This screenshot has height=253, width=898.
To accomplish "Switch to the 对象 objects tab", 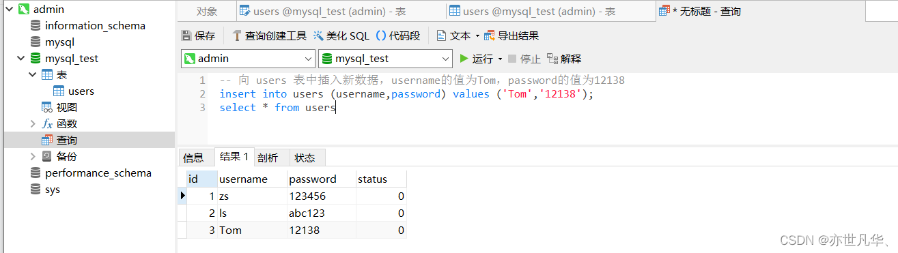I will (207, 11).
